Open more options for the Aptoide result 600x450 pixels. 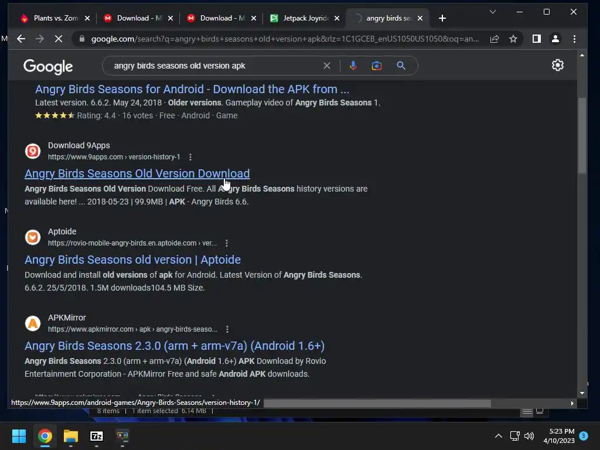[227, 243]
